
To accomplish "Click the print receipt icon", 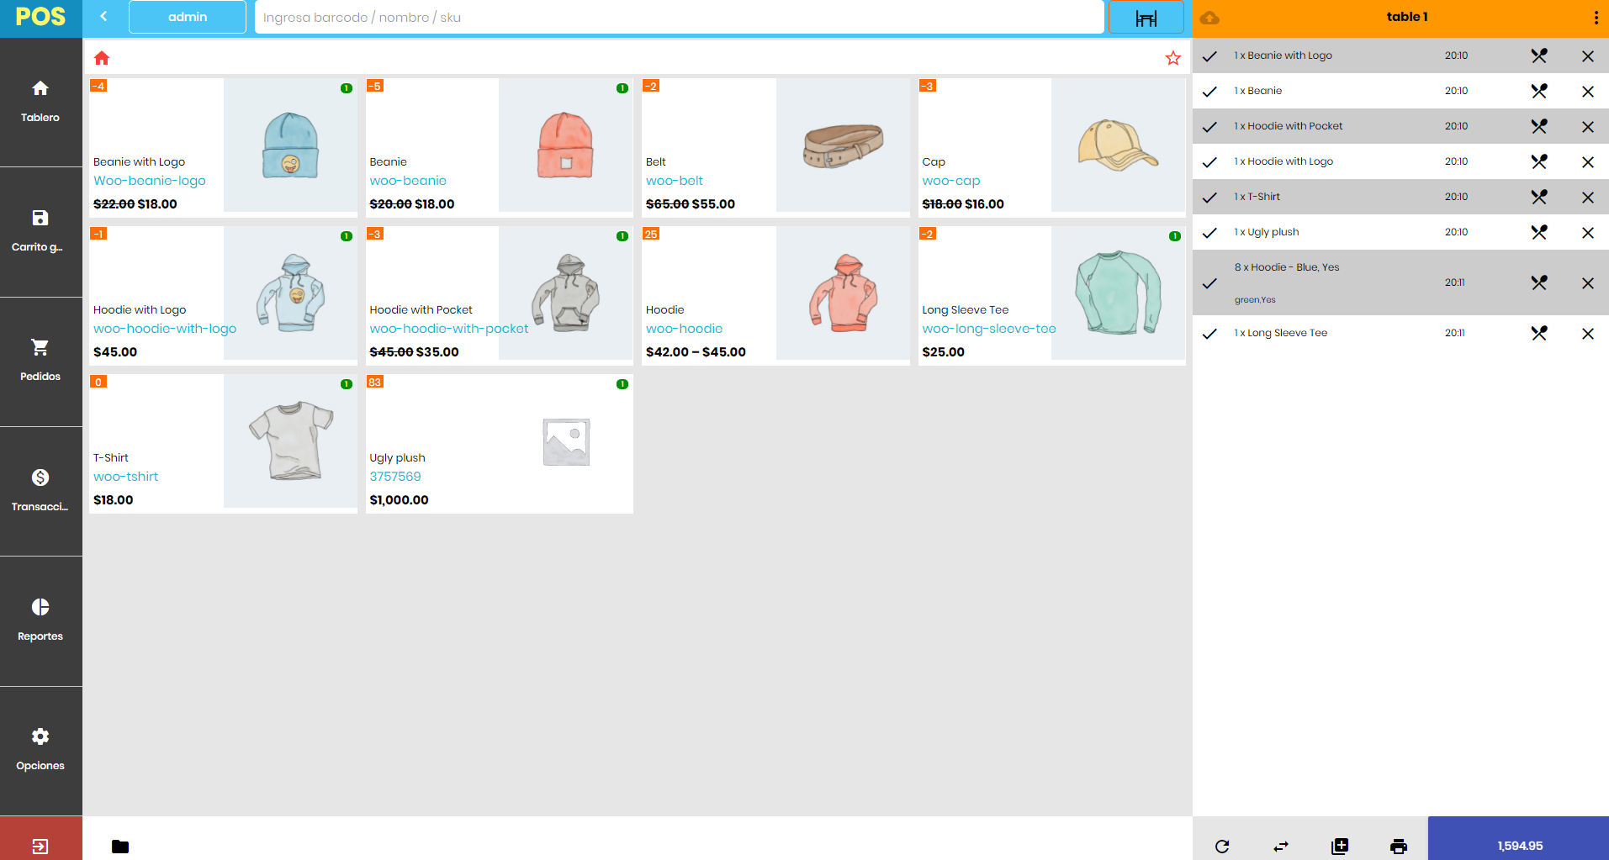I will coord(1399,847).
